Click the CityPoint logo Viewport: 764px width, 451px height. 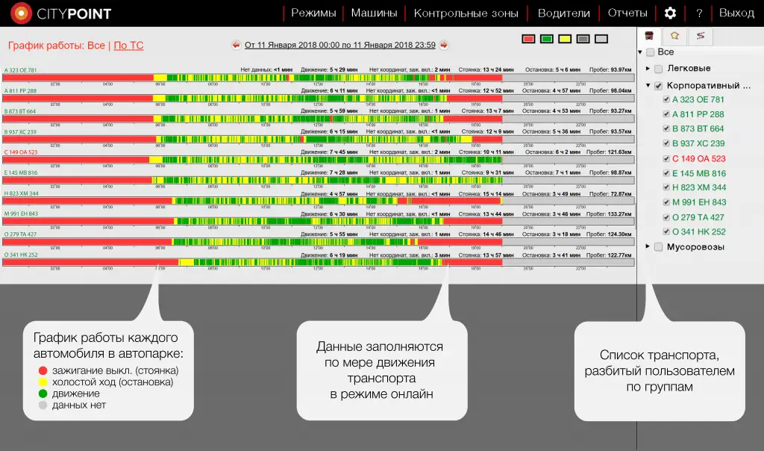61,13
